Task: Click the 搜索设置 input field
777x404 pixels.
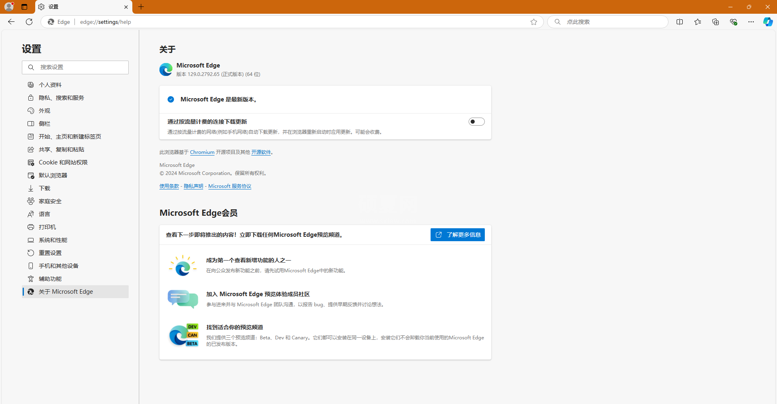Action: pyautogui.click(x=75, y=67)
